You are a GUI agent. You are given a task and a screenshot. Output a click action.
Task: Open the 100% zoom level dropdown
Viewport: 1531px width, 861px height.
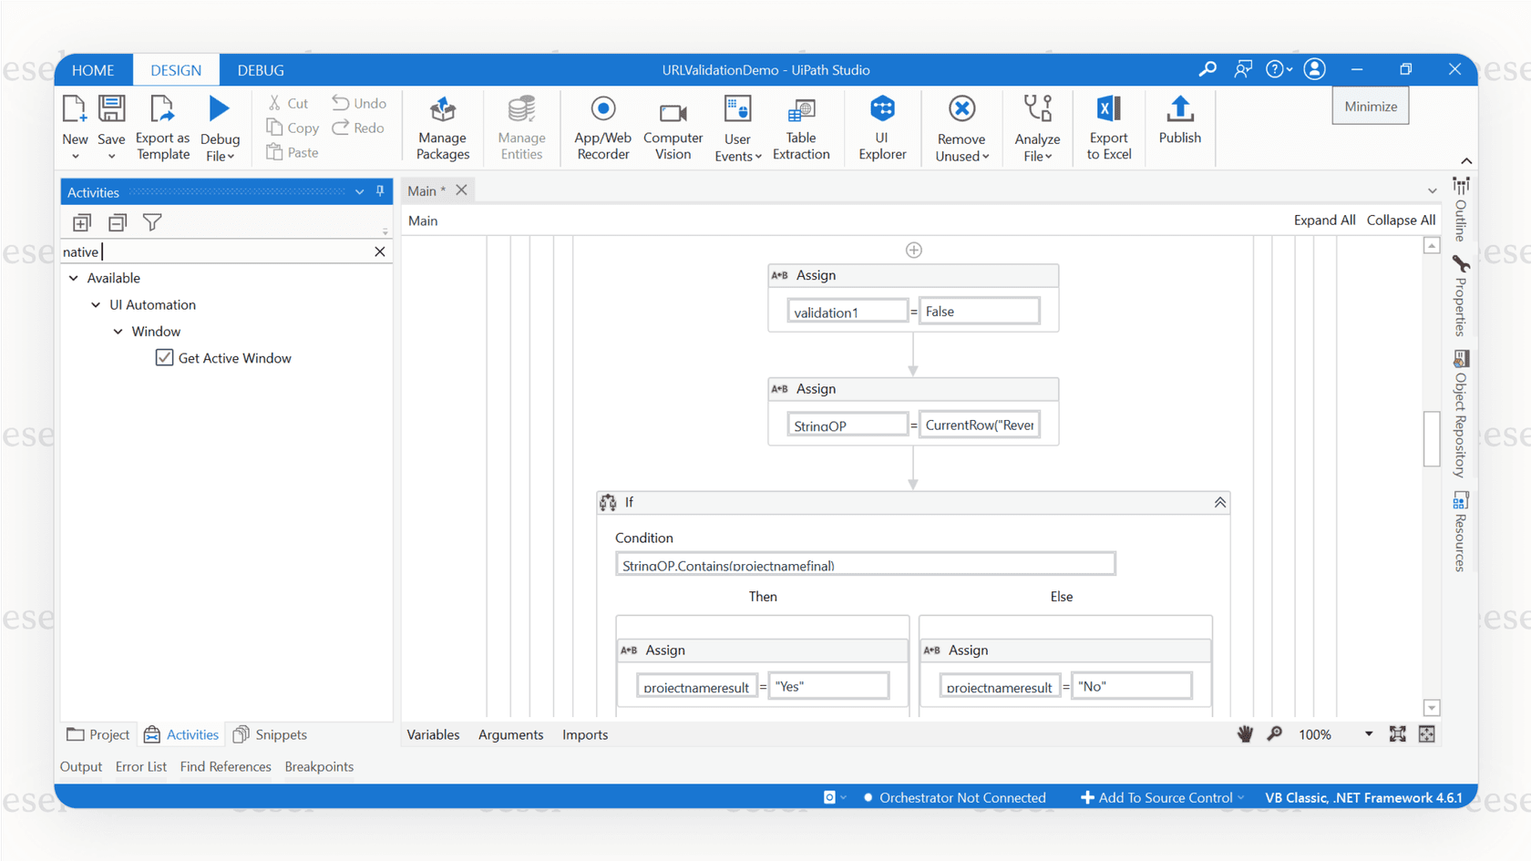coord(1368,733)
